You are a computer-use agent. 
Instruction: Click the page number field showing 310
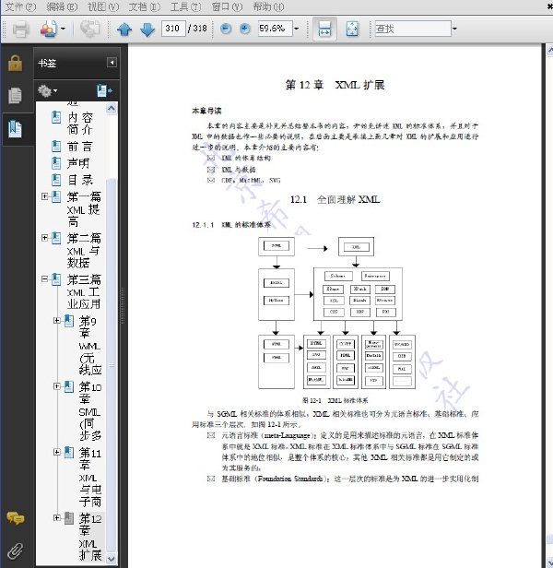click(173, 29)
